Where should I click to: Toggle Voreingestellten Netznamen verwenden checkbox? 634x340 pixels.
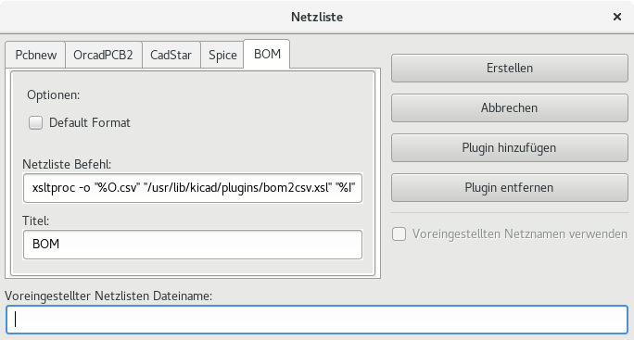pos(399,233)
